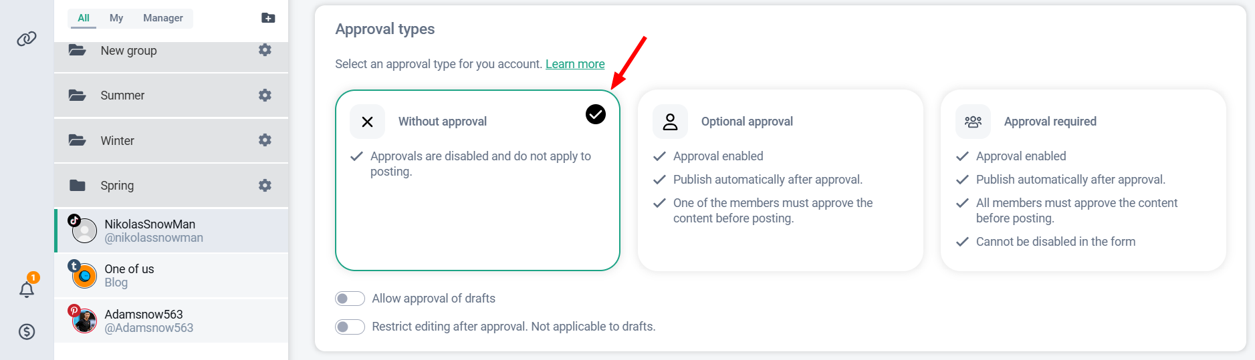Open settings gear for New group
This screenshot has width=1255, height=360.
[265, 50]
